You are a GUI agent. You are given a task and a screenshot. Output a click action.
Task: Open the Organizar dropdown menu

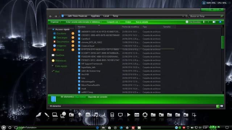(x=55, y=22)
